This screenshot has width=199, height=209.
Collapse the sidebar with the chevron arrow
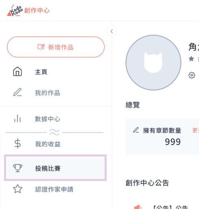click(x=112, y=31)
